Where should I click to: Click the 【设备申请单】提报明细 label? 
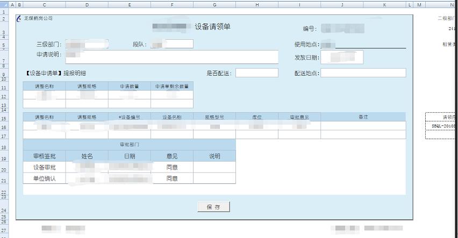55,73
